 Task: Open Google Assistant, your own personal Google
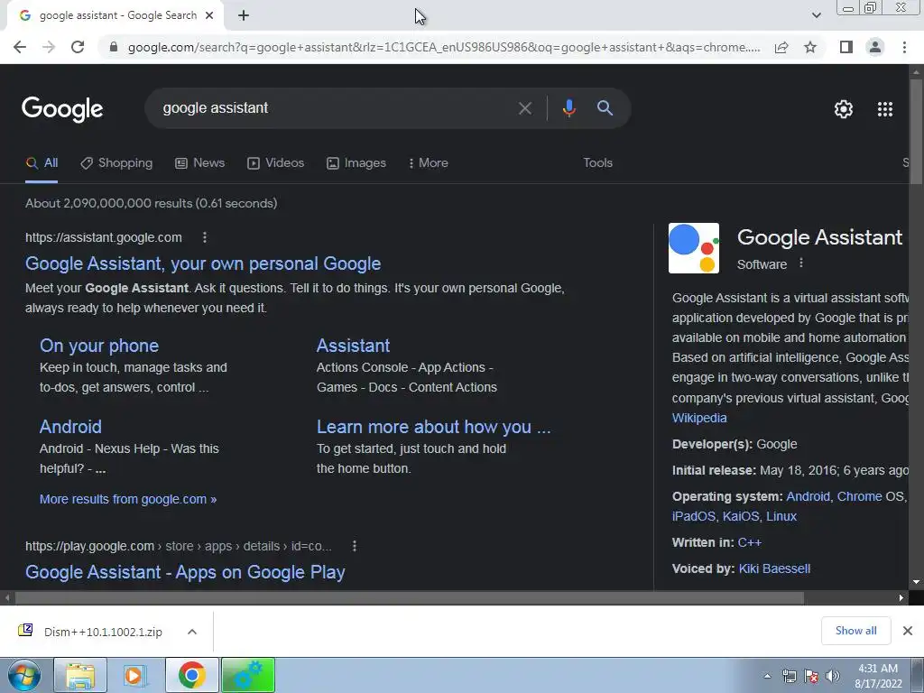[203, 263]
